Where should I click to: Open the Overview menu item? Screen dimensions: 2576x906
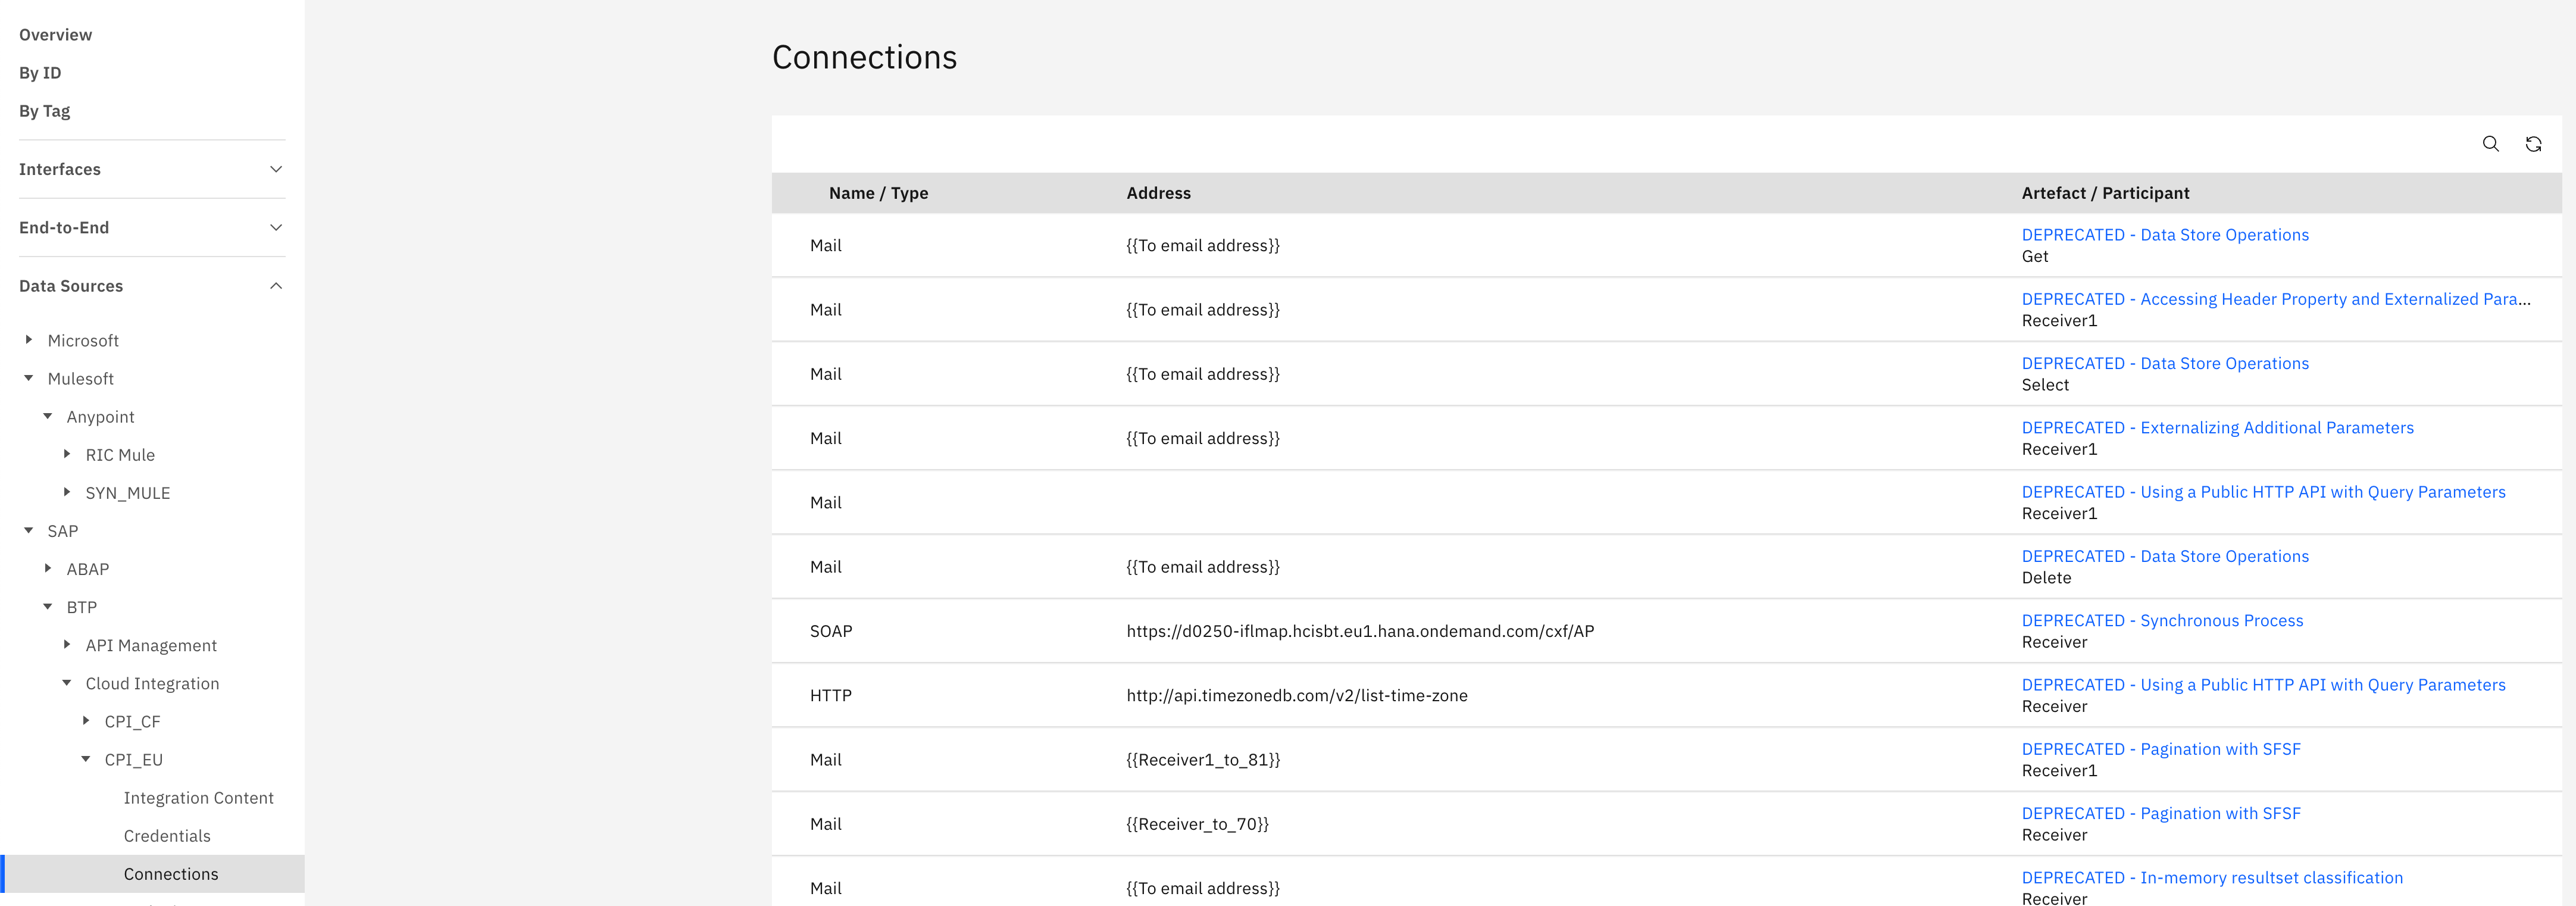pyautogui.click(x=55, y=35)
